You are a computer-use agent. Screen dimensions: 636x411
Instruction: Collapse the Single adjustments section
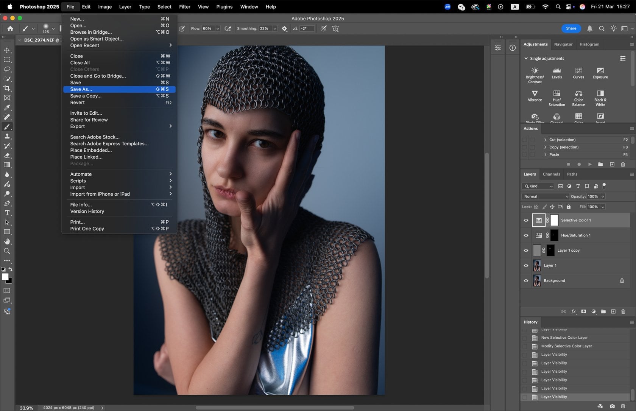click(x=526, y=58)
